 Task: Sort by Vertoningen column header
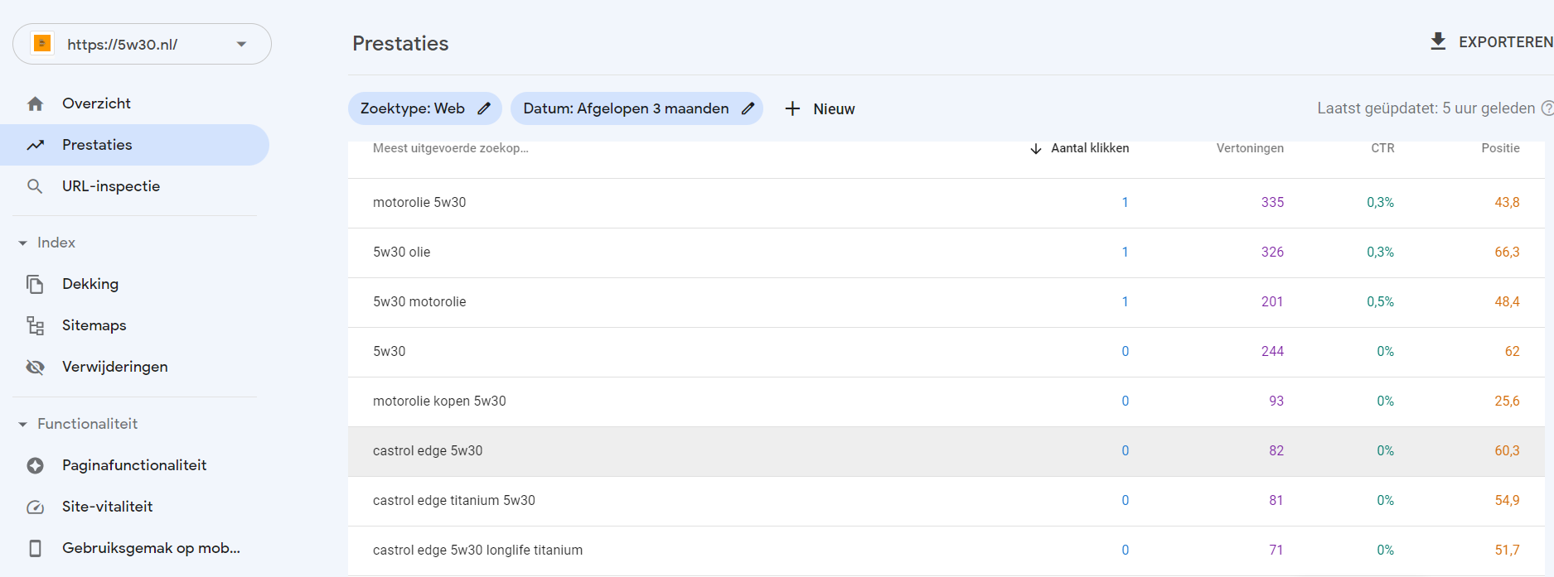coord(1250,148)
